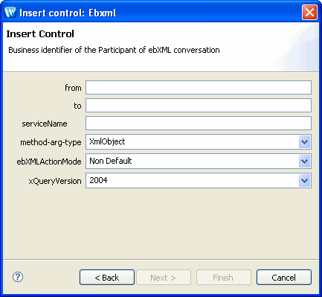Cancel the Insert Control wizard

tap(284, 278)
